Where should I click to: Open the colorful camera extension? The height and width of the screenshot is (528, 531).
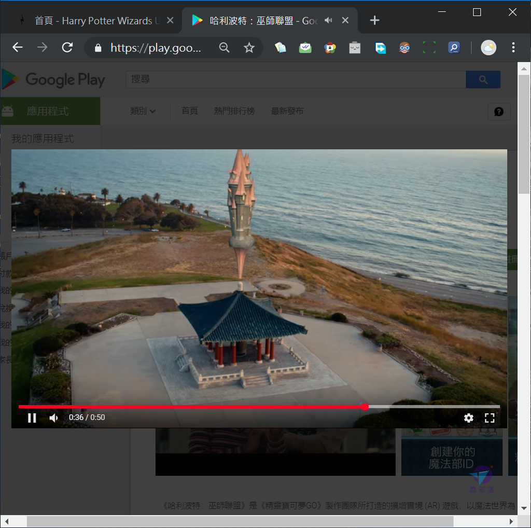pyautogui.click(x=330, y=48)
